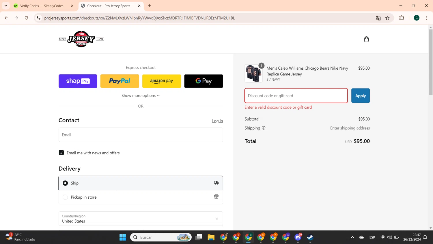Click the scroll down arrow of the page scrollbar

pos(431,228)
